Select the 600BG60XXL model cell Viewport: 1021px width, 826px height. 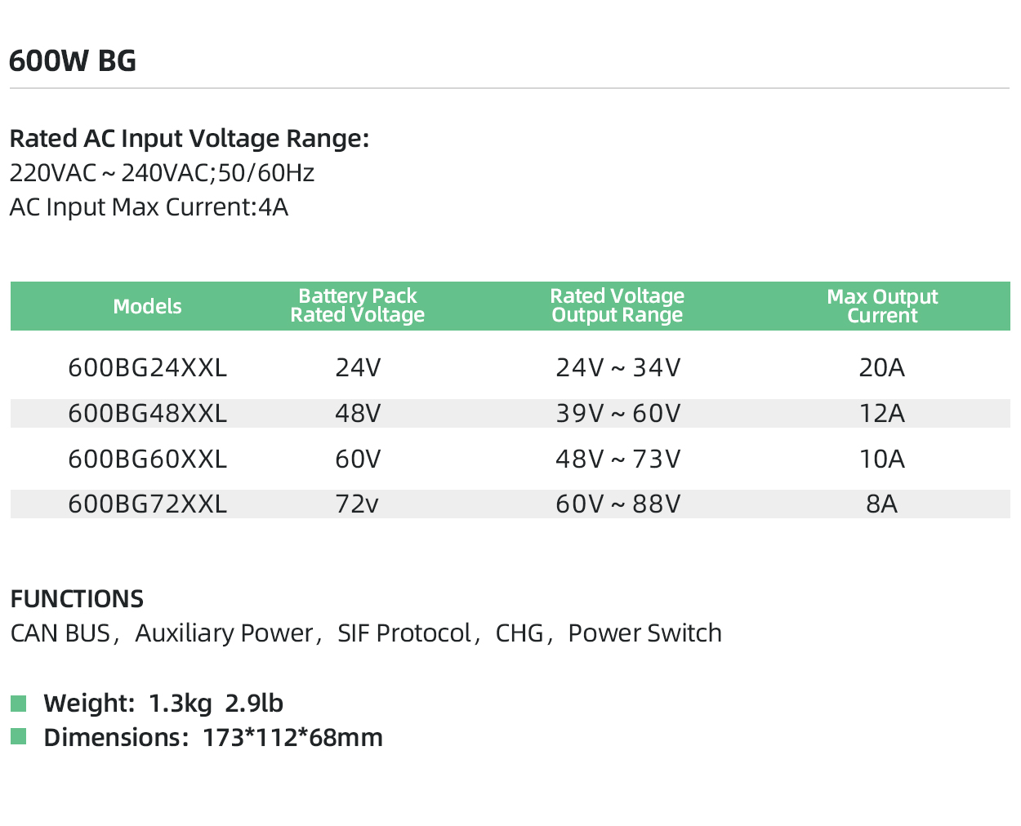[x=147, y=460]
